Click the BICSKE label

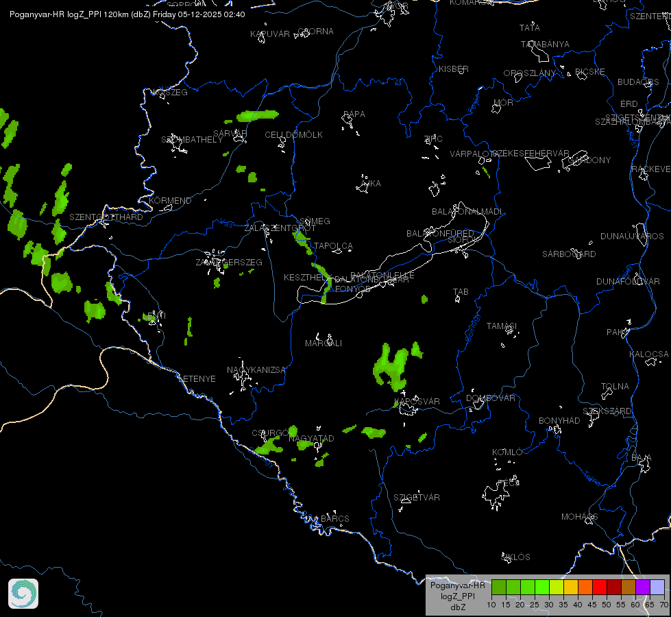pyautogui.click(x=590, y=72)
